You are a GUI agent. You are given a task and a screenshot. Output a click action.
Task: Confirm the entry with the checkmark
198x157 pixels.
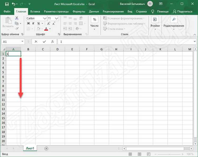(44, 41)
